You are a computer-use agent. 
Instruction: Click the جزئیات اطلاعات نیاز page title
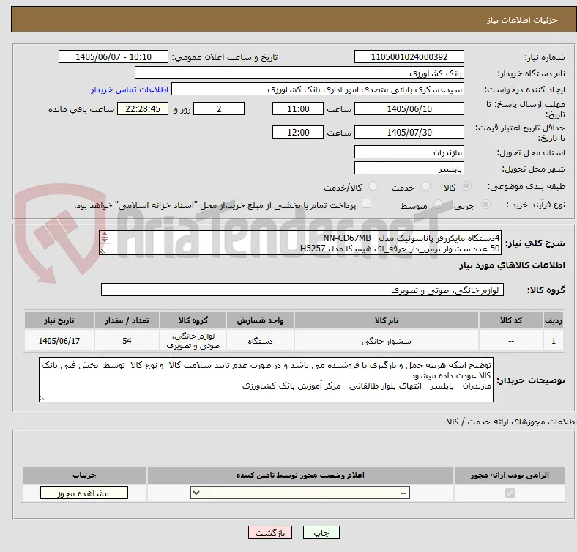click(522, 20)
